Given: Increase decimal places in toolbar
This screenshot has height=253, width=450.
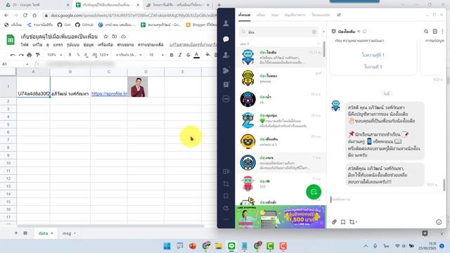Looking at the screenshot, I should (94, 55).
